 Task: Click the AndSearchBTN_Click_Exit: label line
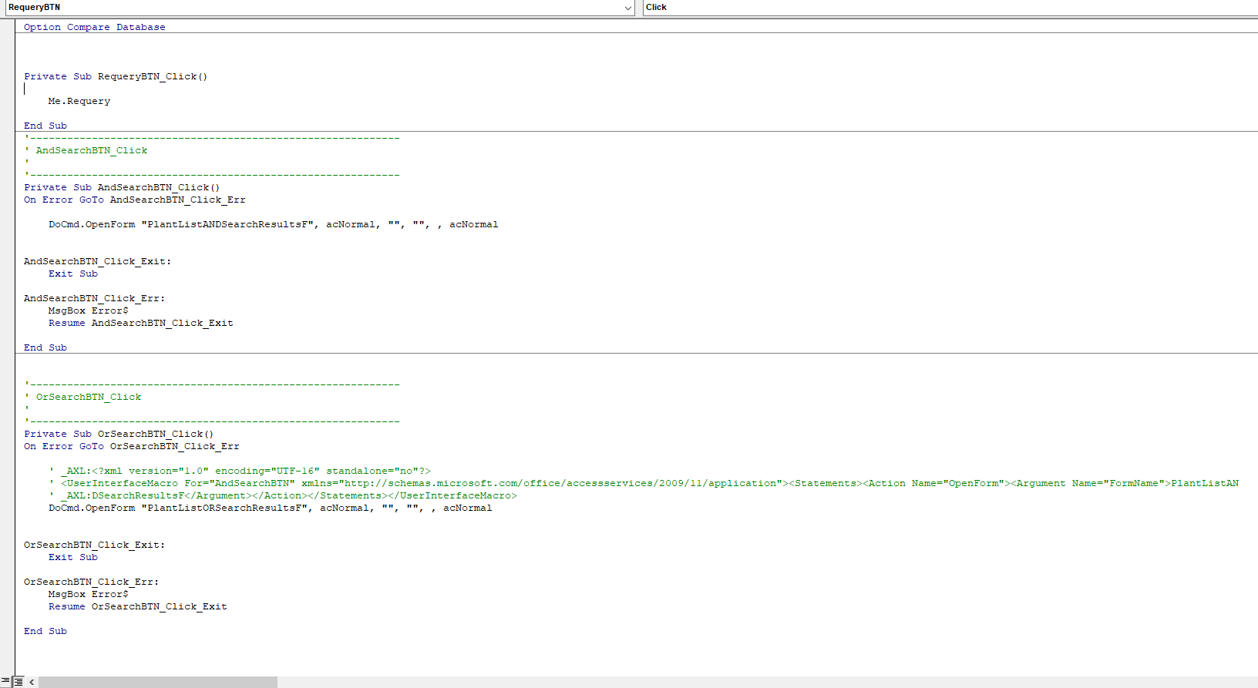pos(97,261)
